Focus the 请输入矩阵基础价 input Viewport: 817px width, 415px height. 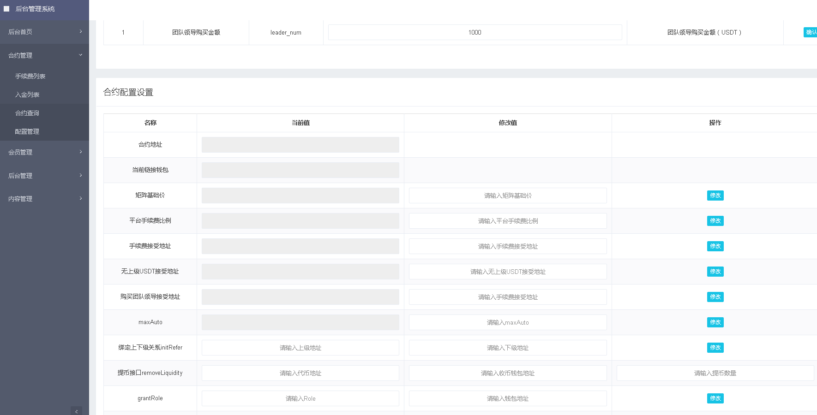[x=508, y=196]
